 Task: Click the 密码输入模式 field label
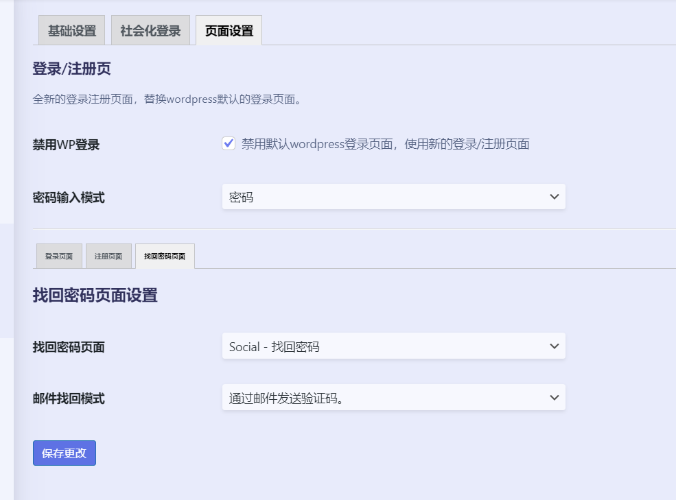click(69, 198)
